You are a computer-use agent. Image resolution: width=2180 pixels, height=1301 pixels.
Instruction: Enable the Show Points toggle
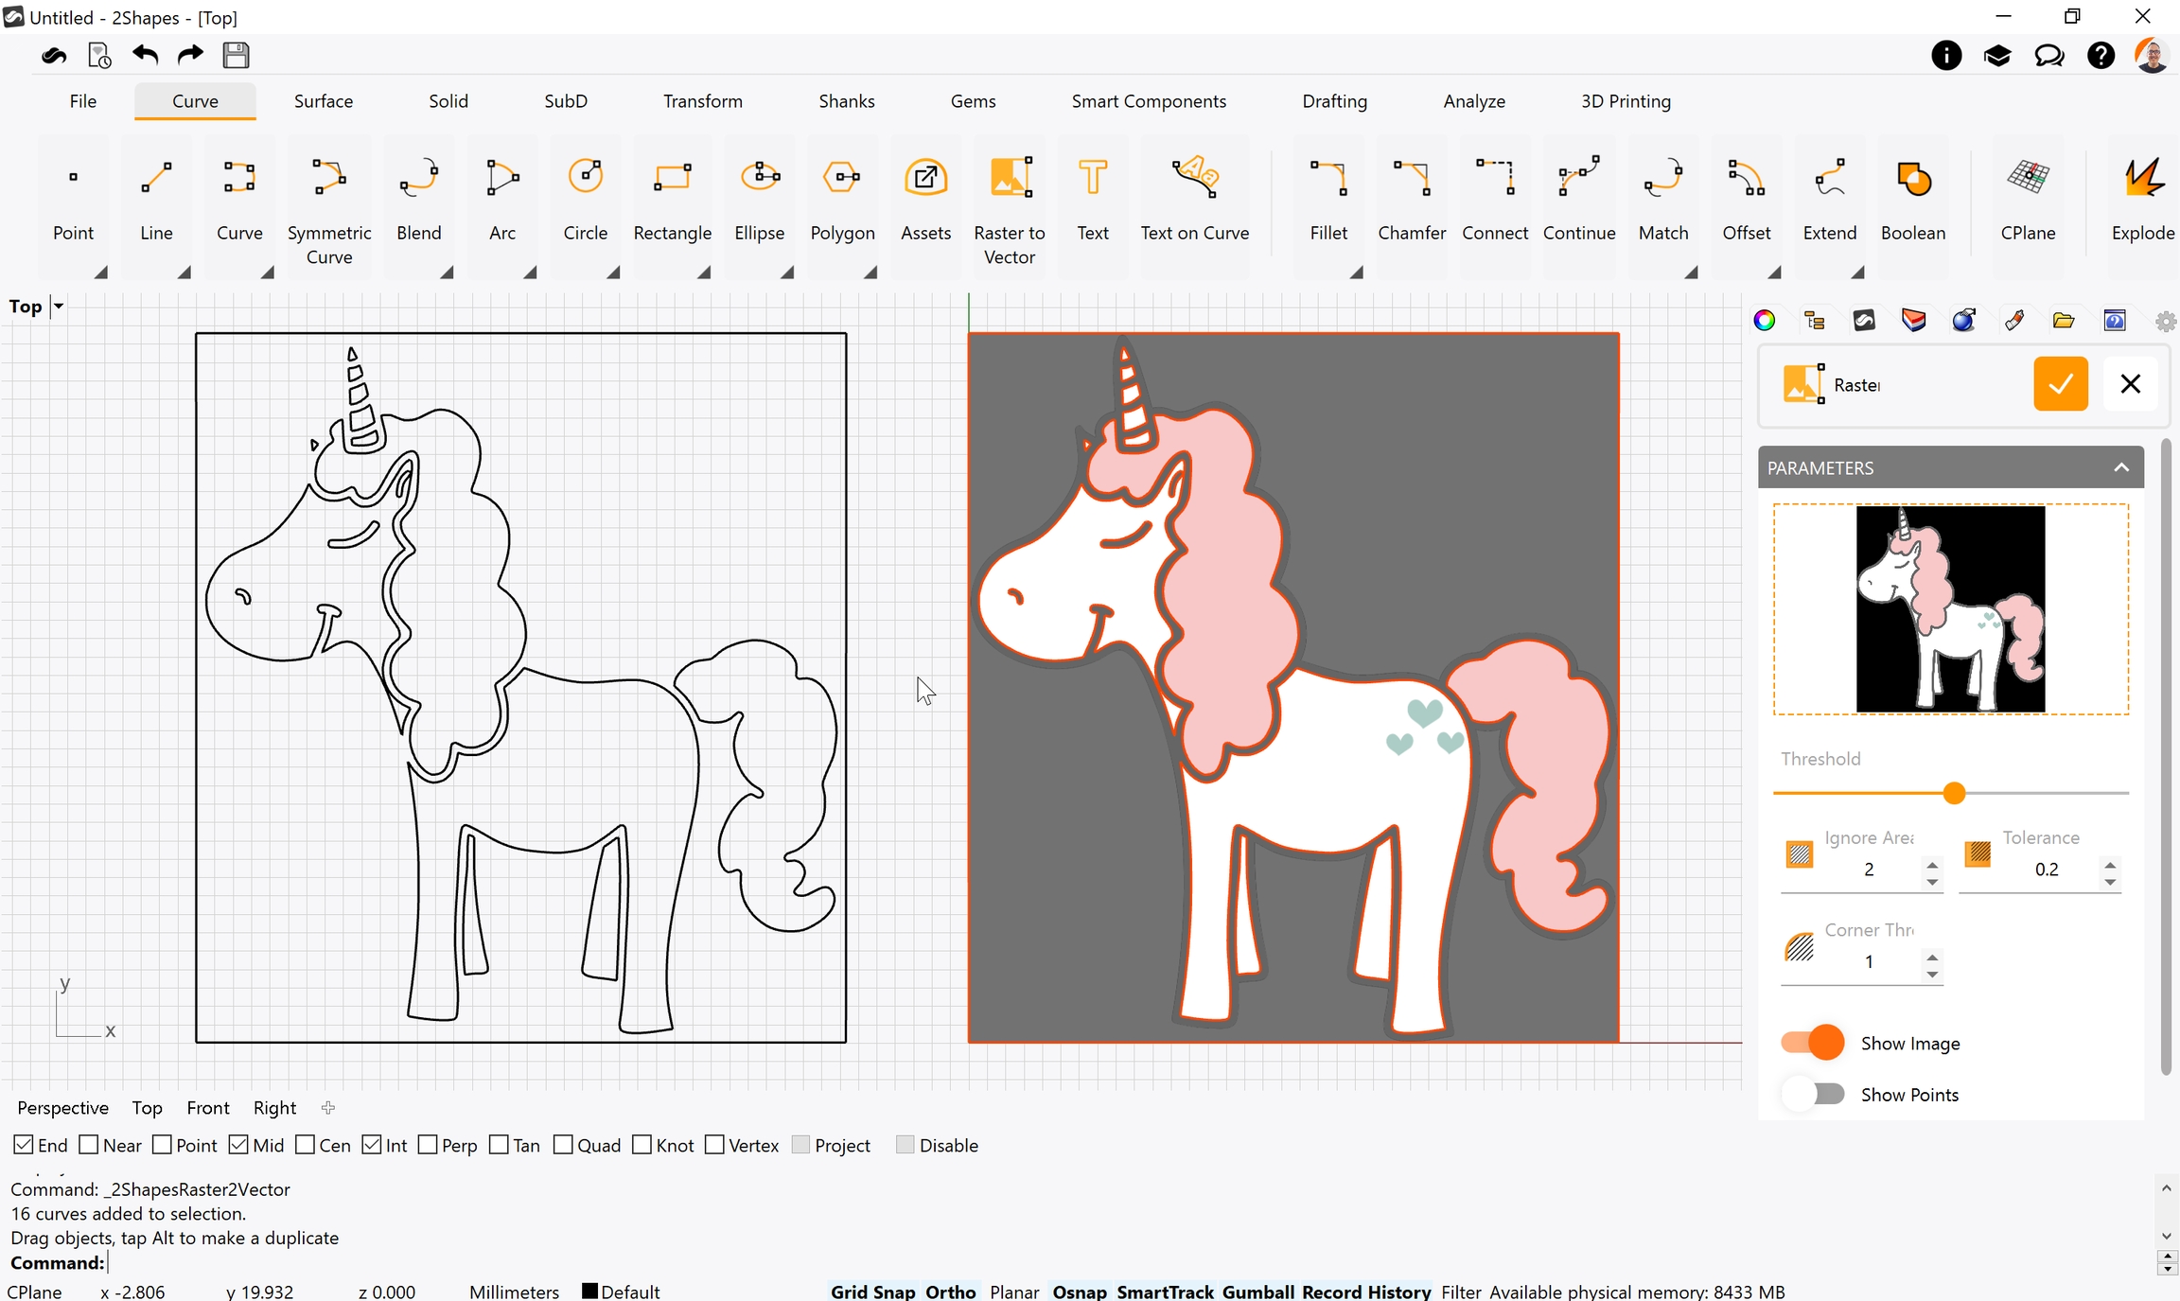point(1813,1094)
